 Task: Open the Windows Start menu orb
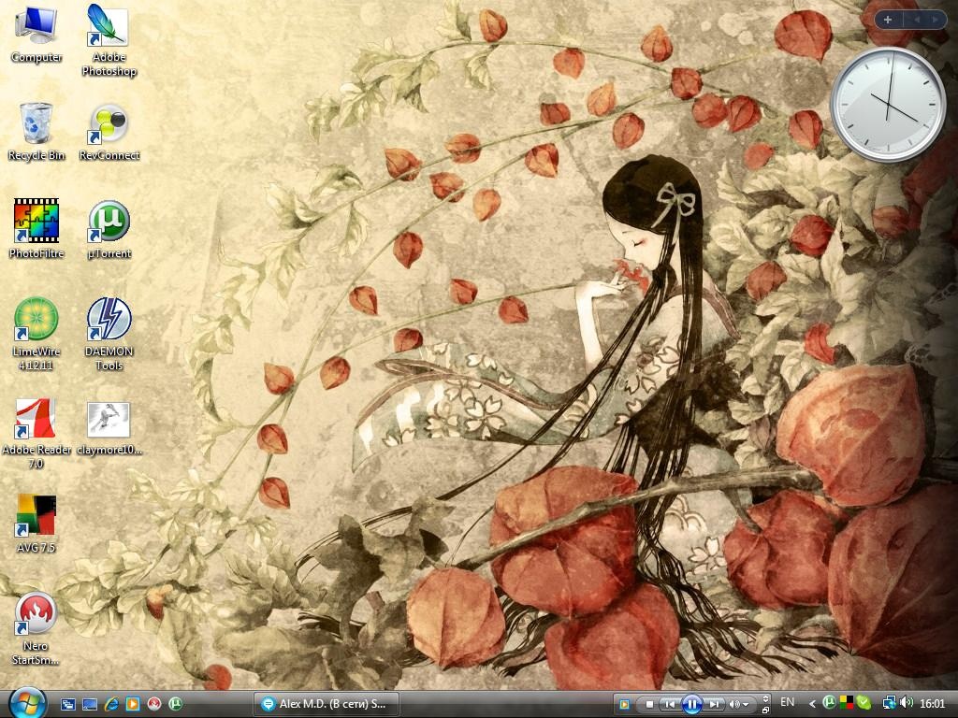pyautogui.click(x=27, y=703)
